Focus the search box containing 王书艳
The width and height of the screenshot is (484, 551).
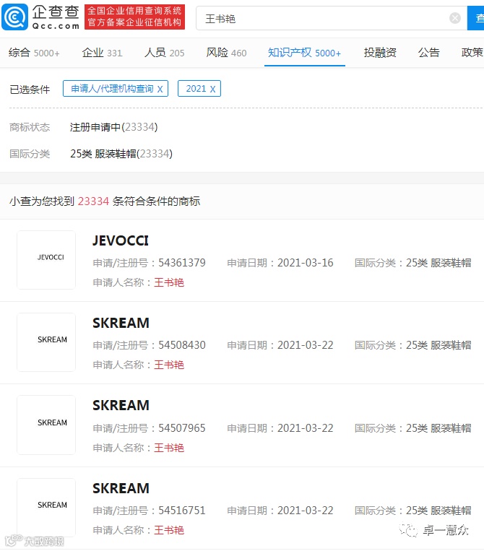coord(332,18)
